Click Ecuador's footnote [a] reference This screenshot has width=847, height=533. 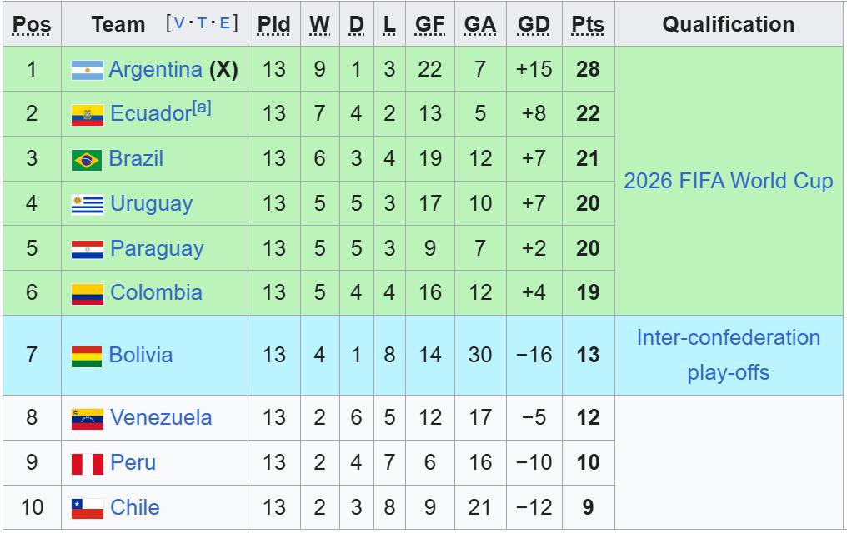pyautogui.click(x=201, y=107)
